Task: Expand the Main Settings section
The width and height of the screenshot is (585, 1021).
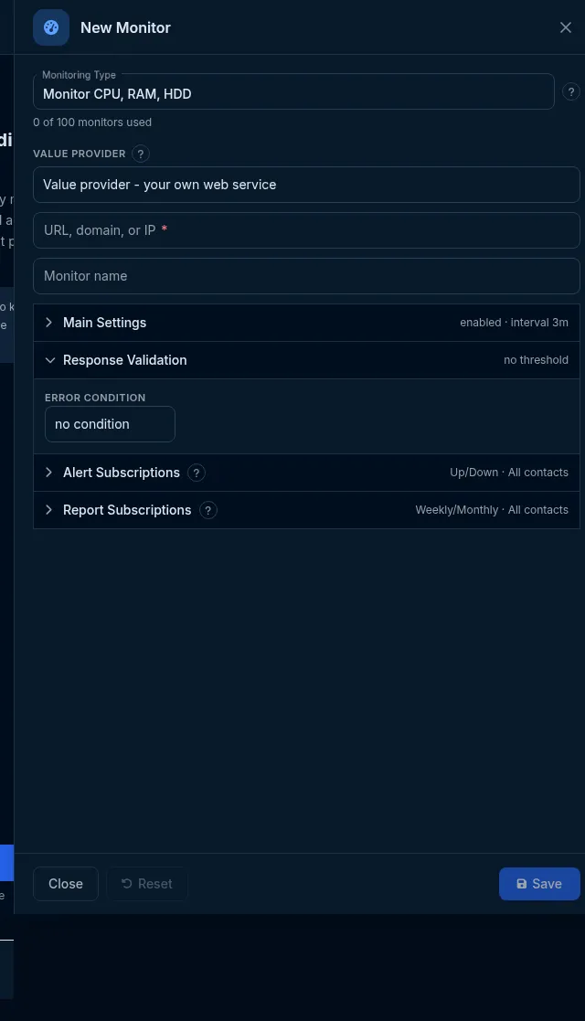Action: [x=306, y=323]
